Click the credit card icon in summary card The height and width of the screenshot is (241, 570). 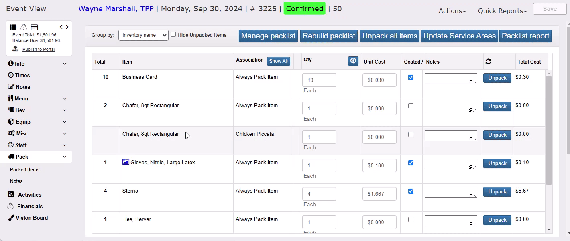[35, 27]
